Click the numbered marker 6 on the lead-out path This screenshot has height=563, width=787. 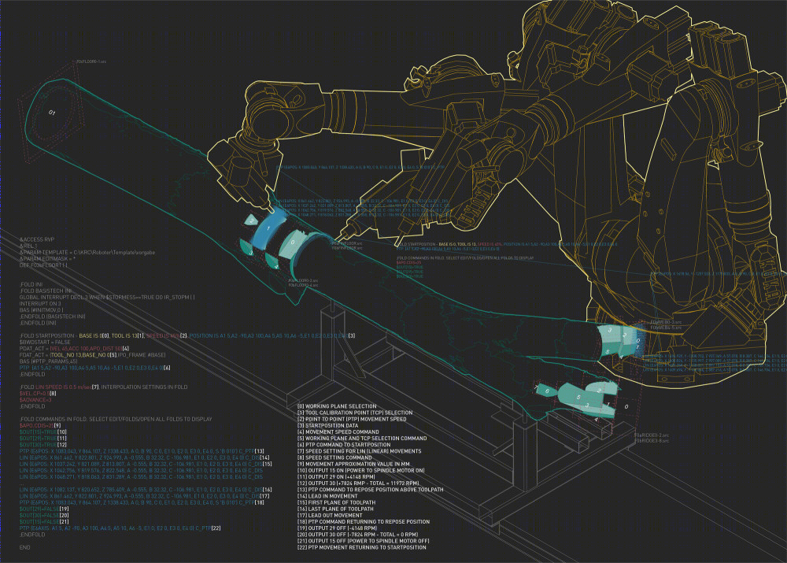pos(547,391)
